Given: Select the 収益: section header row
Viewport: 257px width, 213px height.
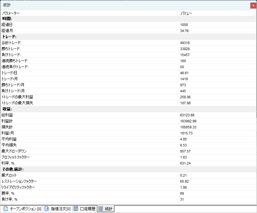Looking at the screenshot, I should pos(7,109).
